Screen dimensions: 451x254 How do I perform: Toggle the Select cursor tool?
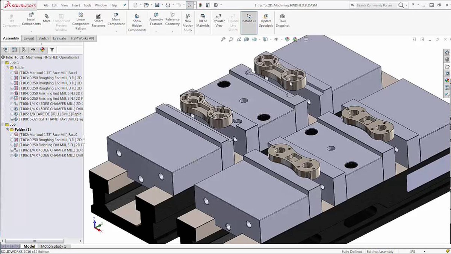[x=189, y=5]
